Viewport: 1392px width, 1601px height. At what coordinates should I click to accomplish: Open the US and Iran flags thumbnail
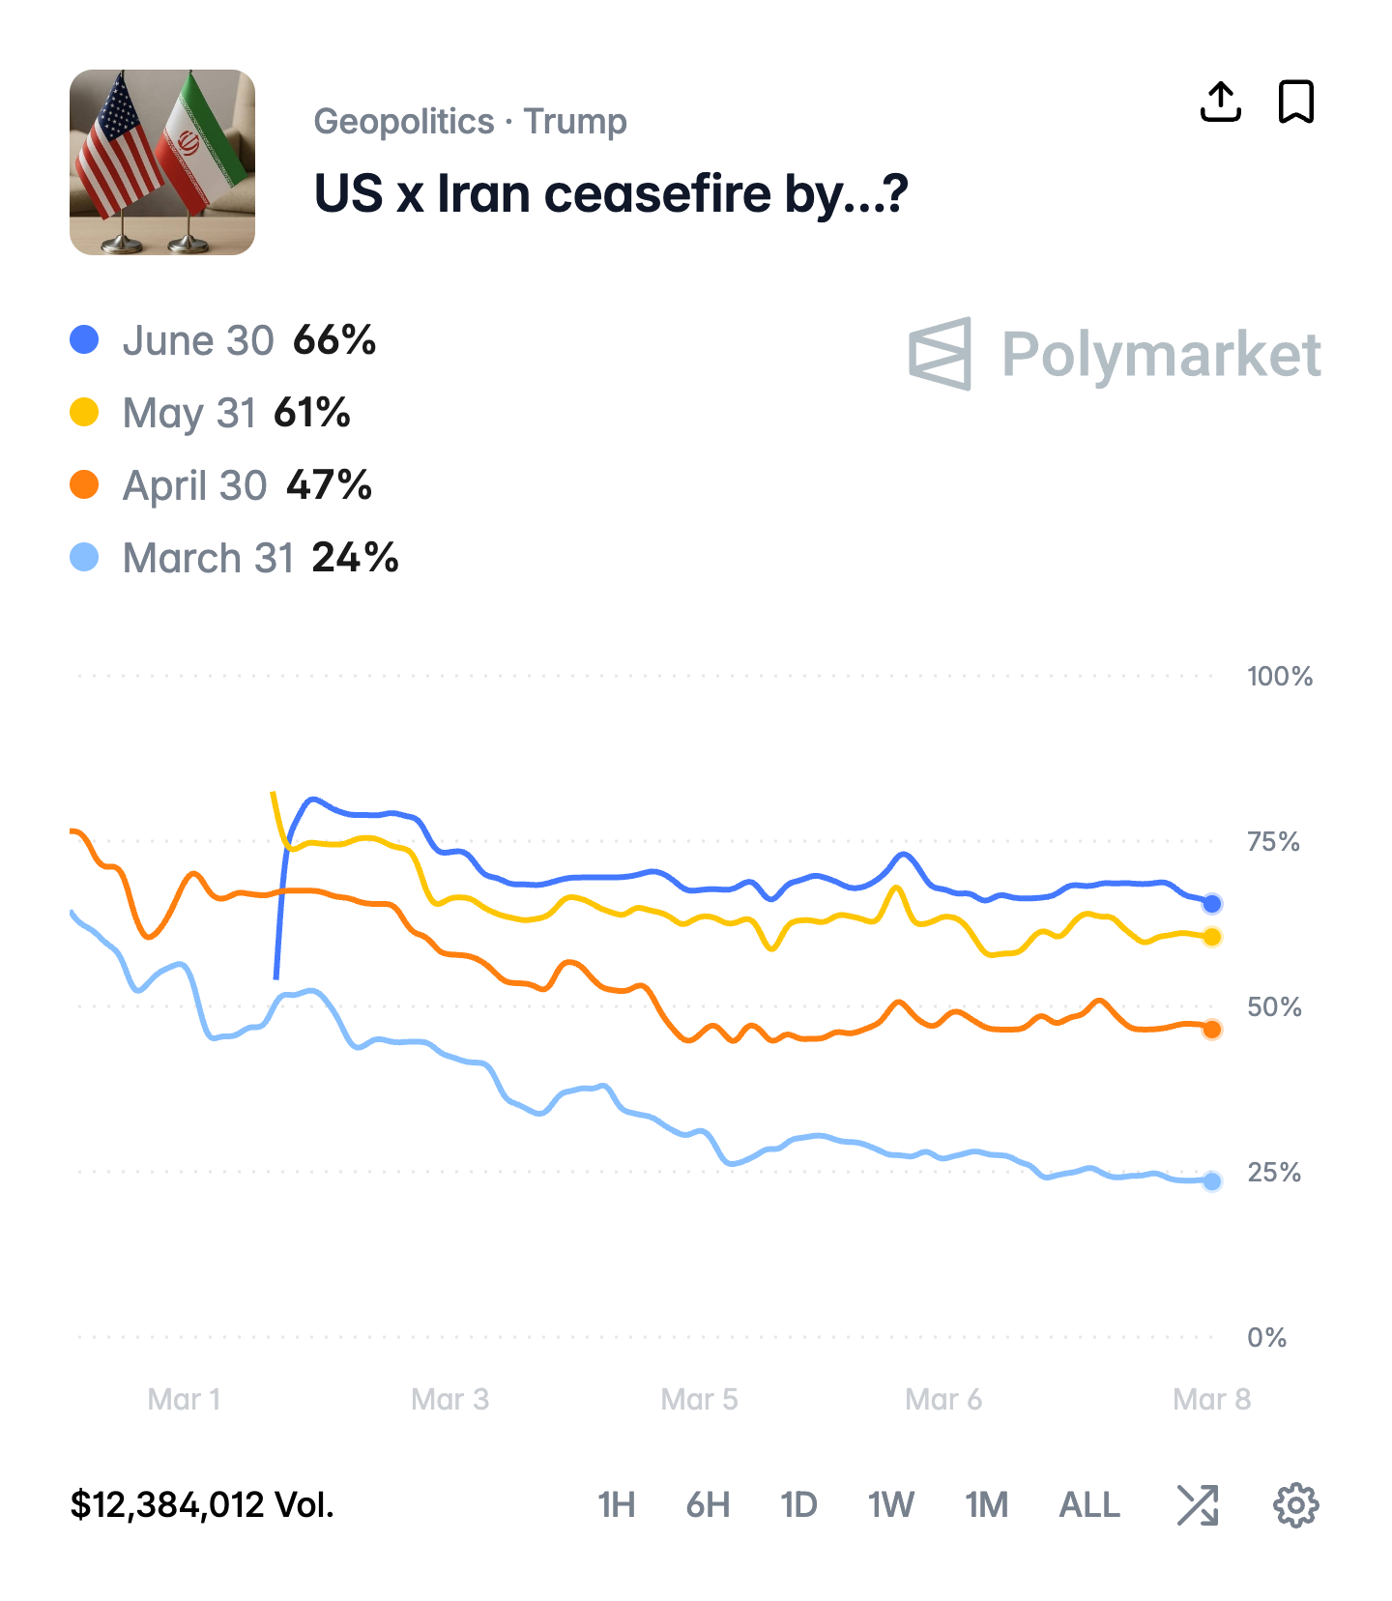pos(162,162)
